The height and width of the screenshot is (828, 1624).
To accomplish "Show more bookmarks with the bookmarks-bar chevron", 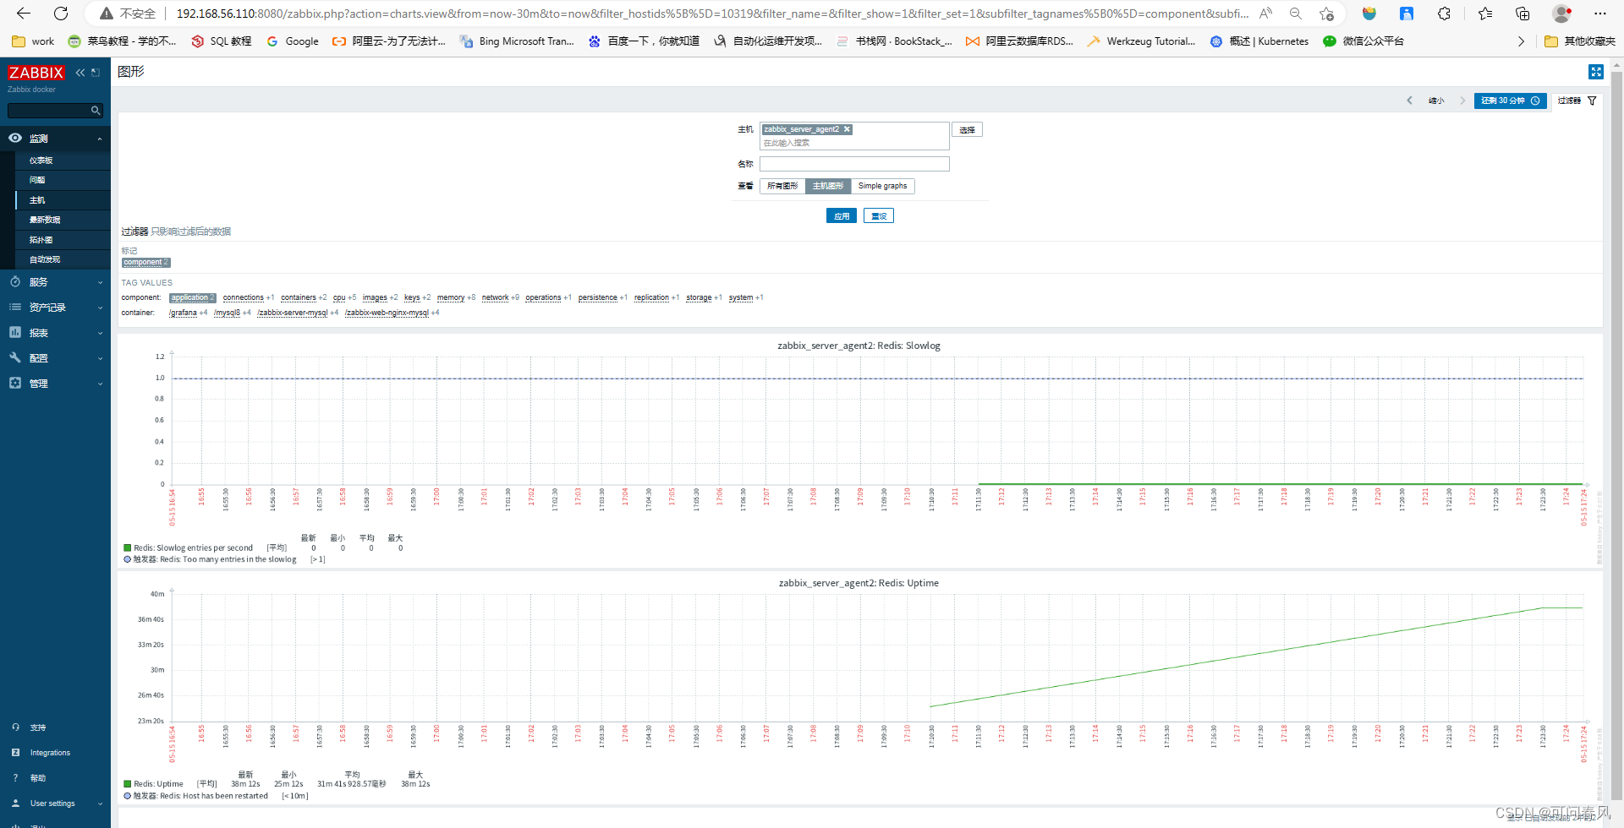I will (x=1521, y=41).
